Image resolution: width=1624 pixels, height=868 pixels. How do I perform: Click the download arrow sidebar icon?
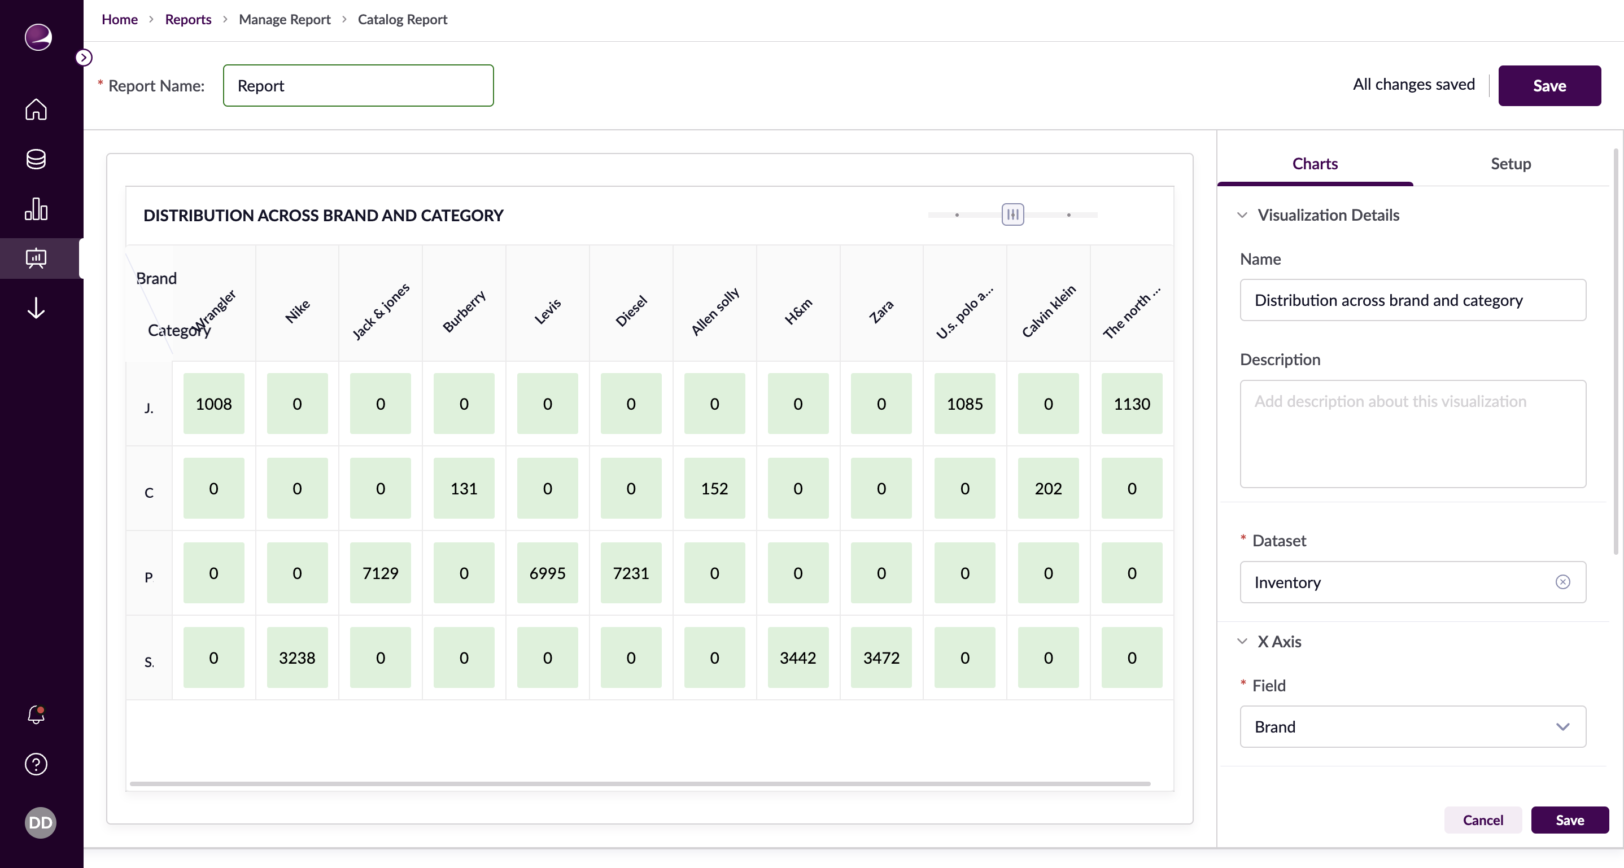point(36,308)
